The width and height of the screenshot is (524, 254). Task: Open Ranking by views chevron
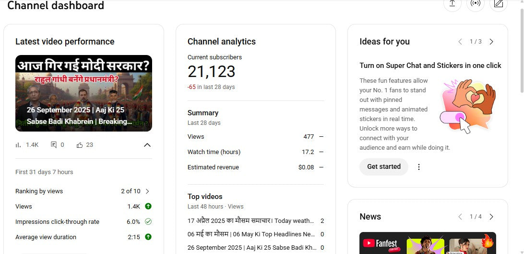(x=147, y=191)
